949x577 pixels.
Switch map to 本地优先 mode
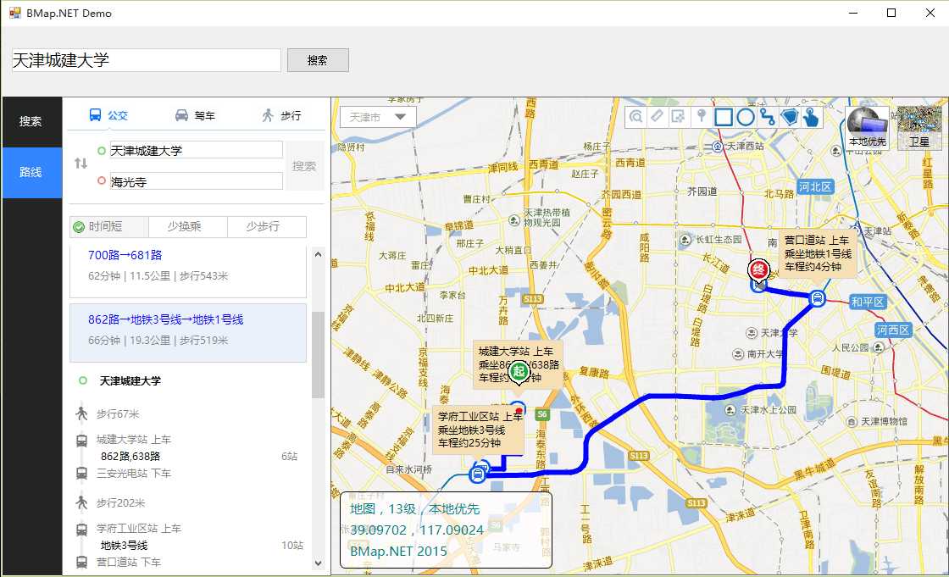point(867,128)
